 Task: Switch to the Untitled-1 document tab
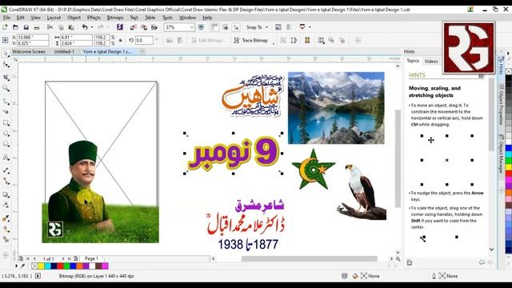point(64,51)
